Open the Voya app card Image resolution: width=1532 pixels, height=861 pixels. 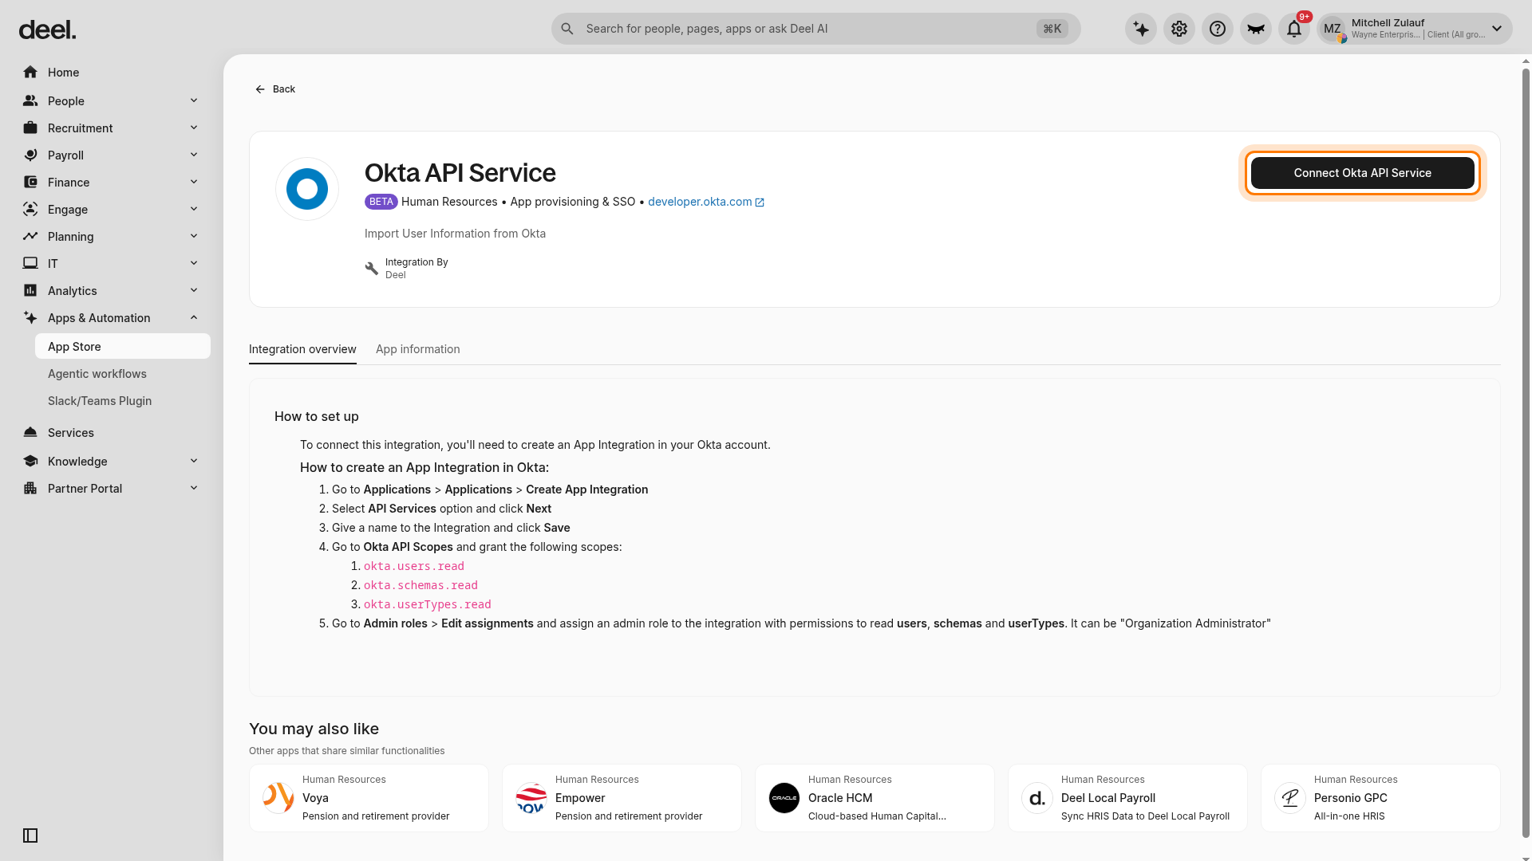(369, 798)
